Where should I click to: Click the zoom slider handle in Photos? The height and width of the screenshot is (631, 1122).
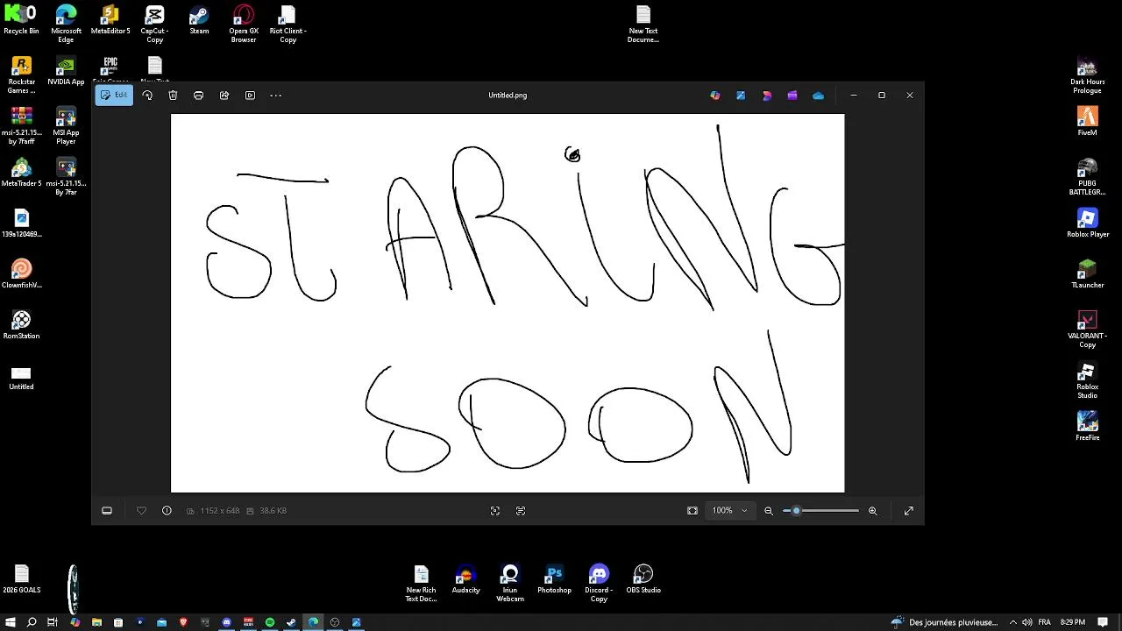point(796,511)
